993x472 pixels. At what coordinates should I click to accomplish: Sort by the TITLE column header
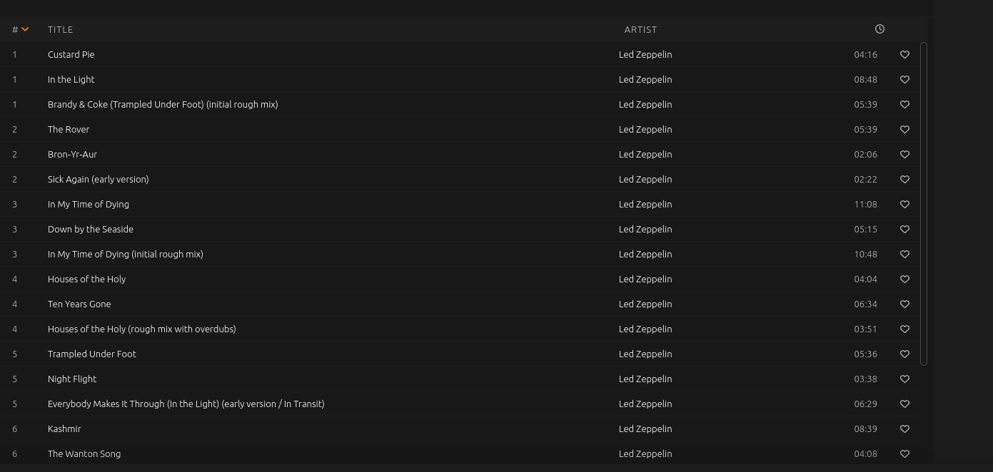(60, 29)
